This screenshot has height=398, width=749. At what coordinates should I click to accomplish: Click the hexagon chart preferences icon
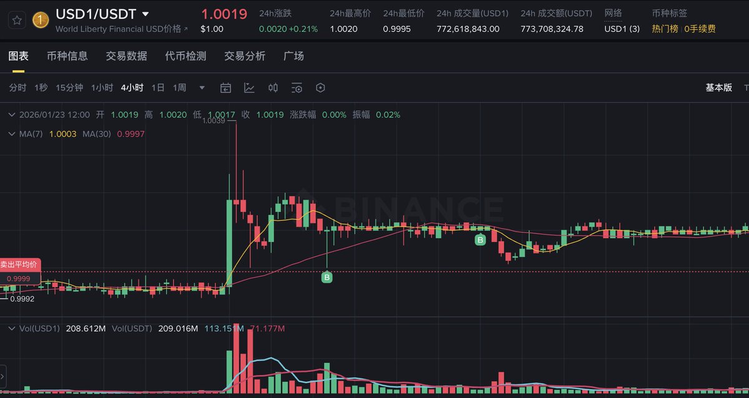320,88
